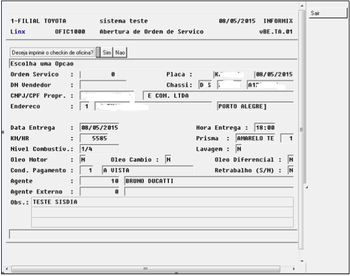Click the 'Abertura de Ordem de Servico' title
The width and height of the screenshot is (350, 276).
(x=152, y=32)
